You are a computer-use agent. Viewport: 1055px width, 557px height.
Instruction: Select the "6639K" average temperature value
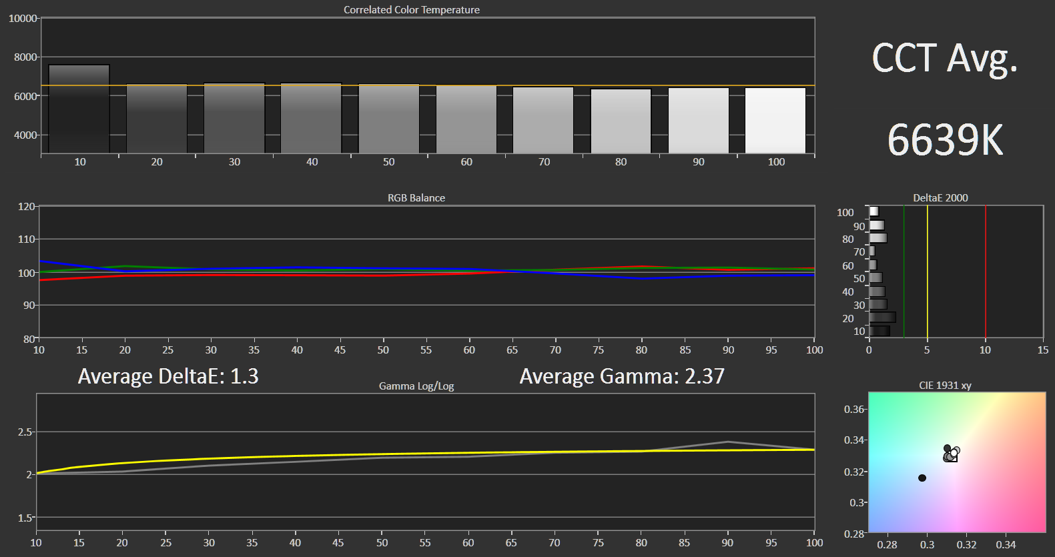(x=945, y=140)
